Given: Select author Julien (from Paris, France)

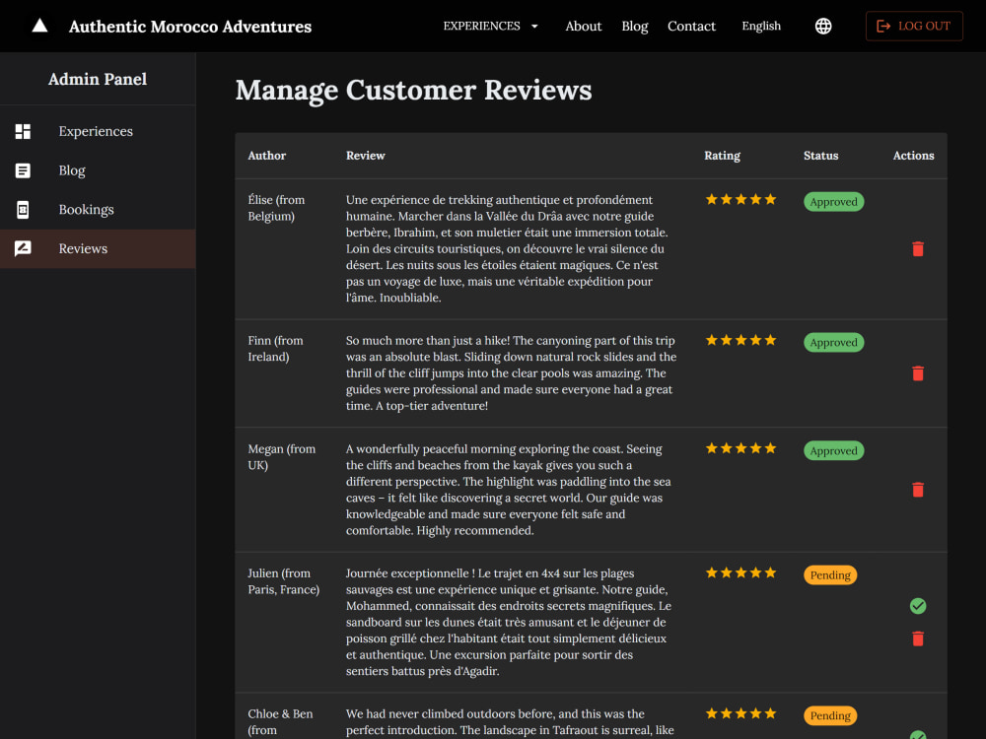Looking at the screenshot, I should (284, 581).
